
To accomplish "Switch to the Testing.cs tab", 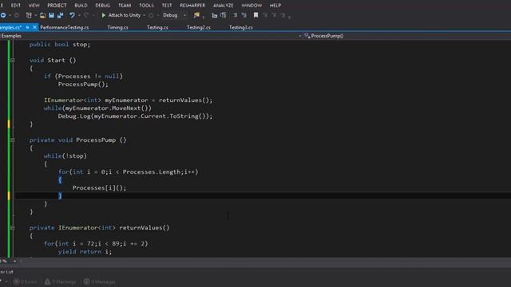I will click(157, 28).
